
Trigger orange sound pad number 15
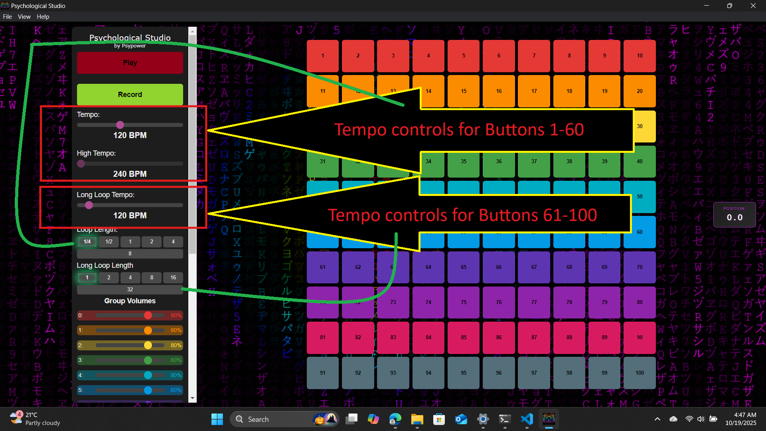click(x=463, y=91)
